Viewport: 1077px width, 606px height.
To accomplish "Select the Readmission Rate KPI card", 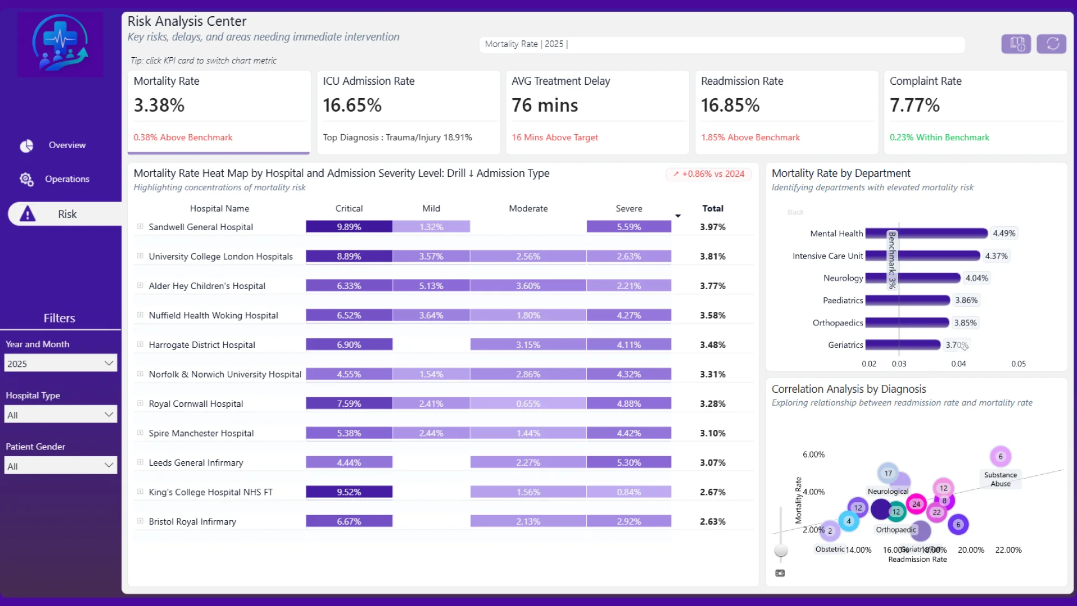I will point(786,112).
